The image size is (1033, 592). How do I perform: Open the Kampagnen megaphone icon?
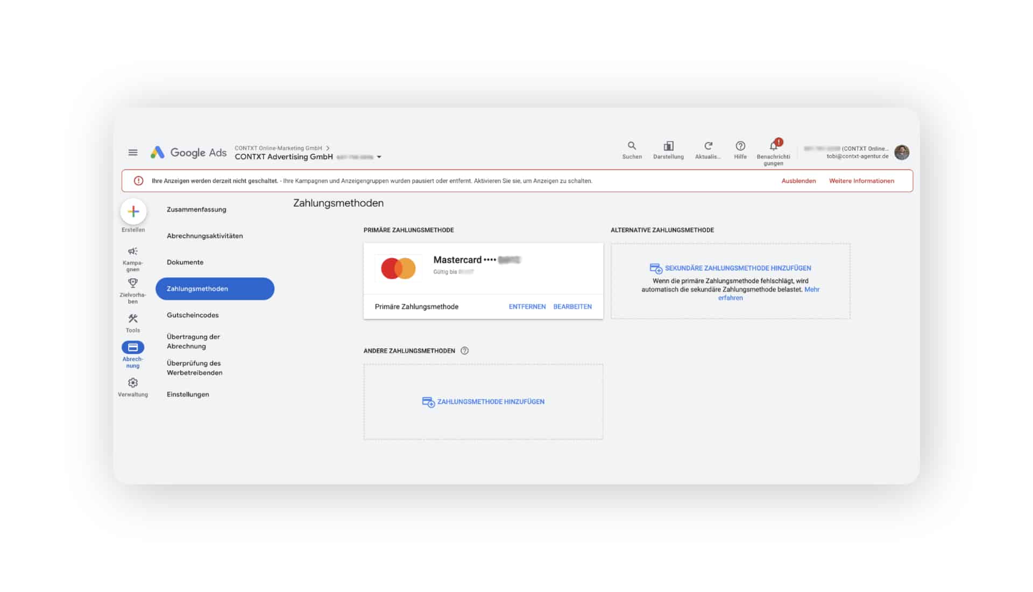(133, 251)
